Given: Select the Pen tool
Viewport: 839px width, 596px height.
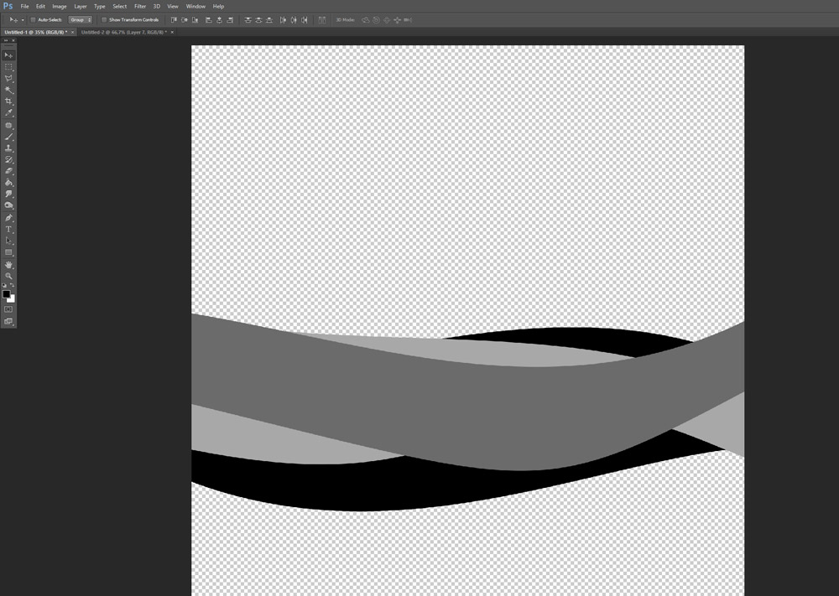Looking at the screenshot, I should [9, 217].
